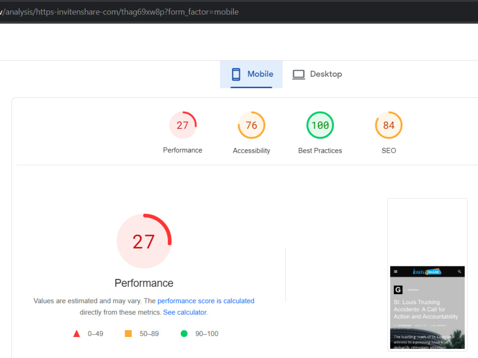This screenshot has height=358, width=478.
Task: Select the Performance score gauge showing 27
Action: pyautogui.click(x=183, y=125)
